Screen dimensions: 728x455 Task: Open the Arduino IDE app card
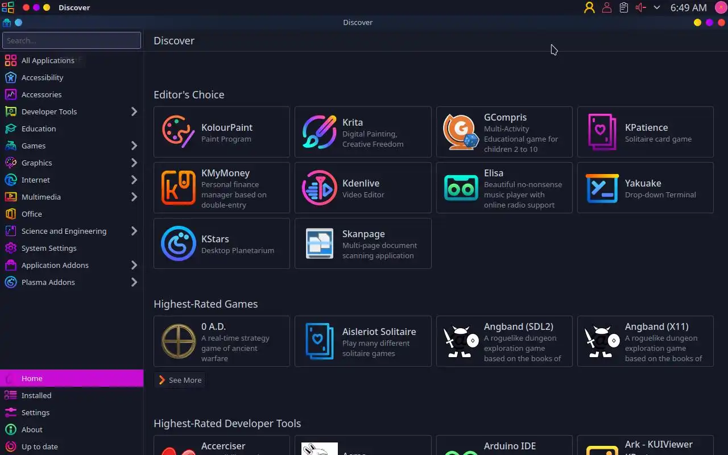point(504,445)
